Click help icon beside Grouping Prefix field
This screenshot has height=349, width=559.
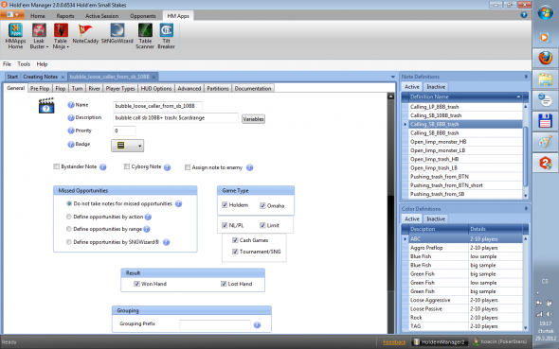pyautogui.click(x=257, y=324)
